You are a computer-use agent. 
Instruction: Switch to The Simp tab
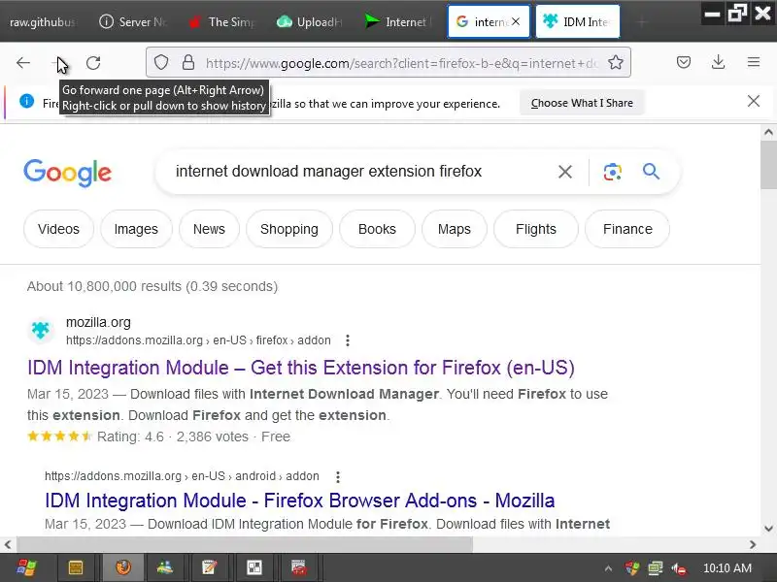point(222,21)
